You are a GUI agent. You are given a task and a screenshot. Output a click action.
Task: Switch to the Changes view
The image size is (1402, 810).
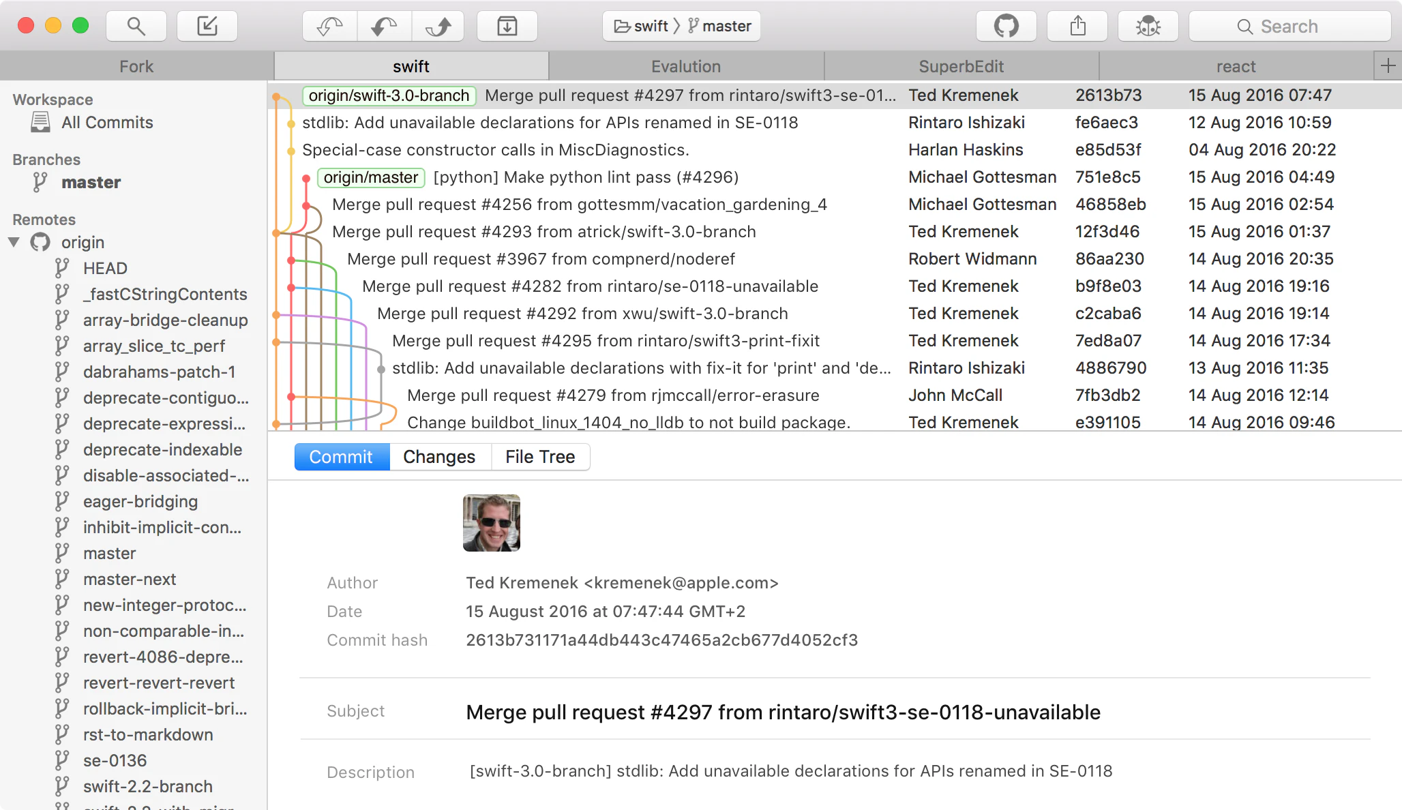[x=439, y=457]
